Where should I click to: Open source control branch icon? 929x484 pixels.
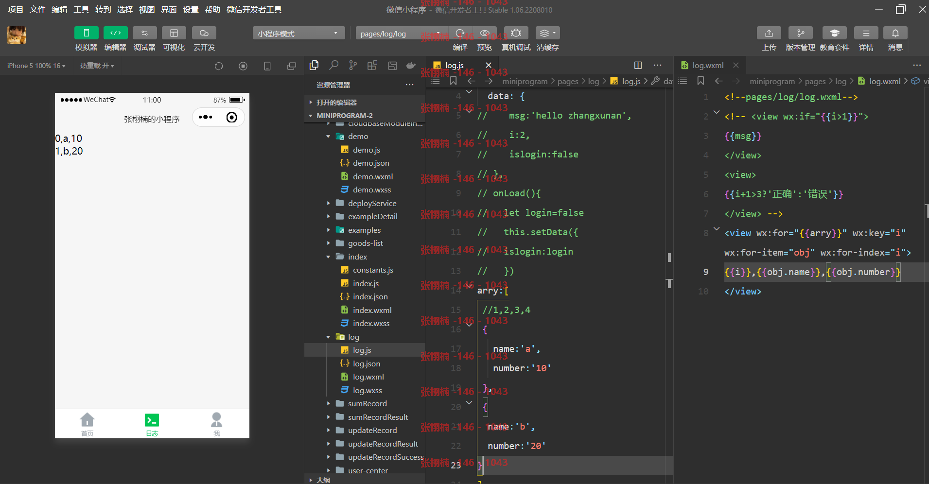pyautogui.click(x=353, y=65)
